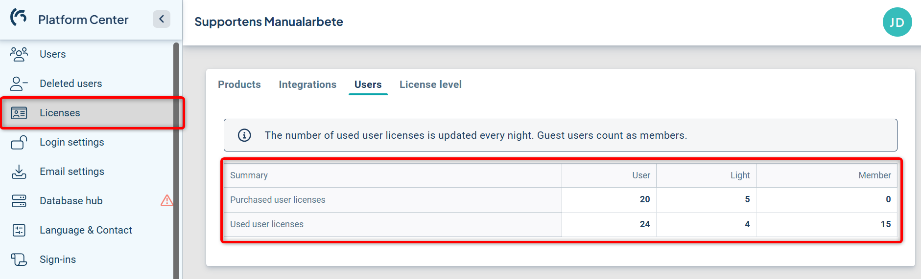Click the info icon in notice banner
Viewport: 921px width, 279px height.
pyautogui.click(x=244, y=135)
